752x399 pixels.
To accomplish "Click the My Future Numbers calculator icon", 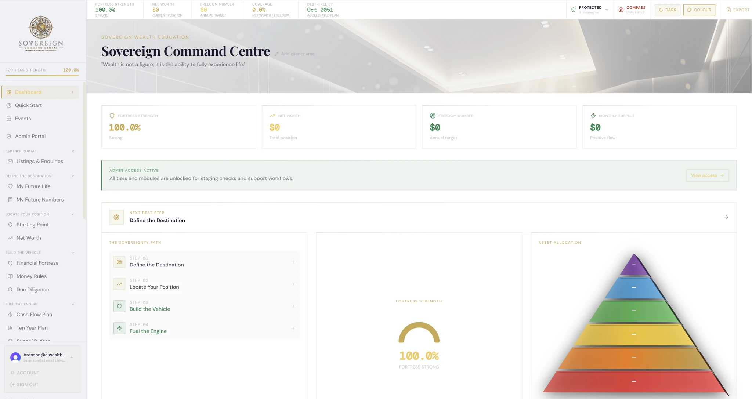I will coord(10,200).
